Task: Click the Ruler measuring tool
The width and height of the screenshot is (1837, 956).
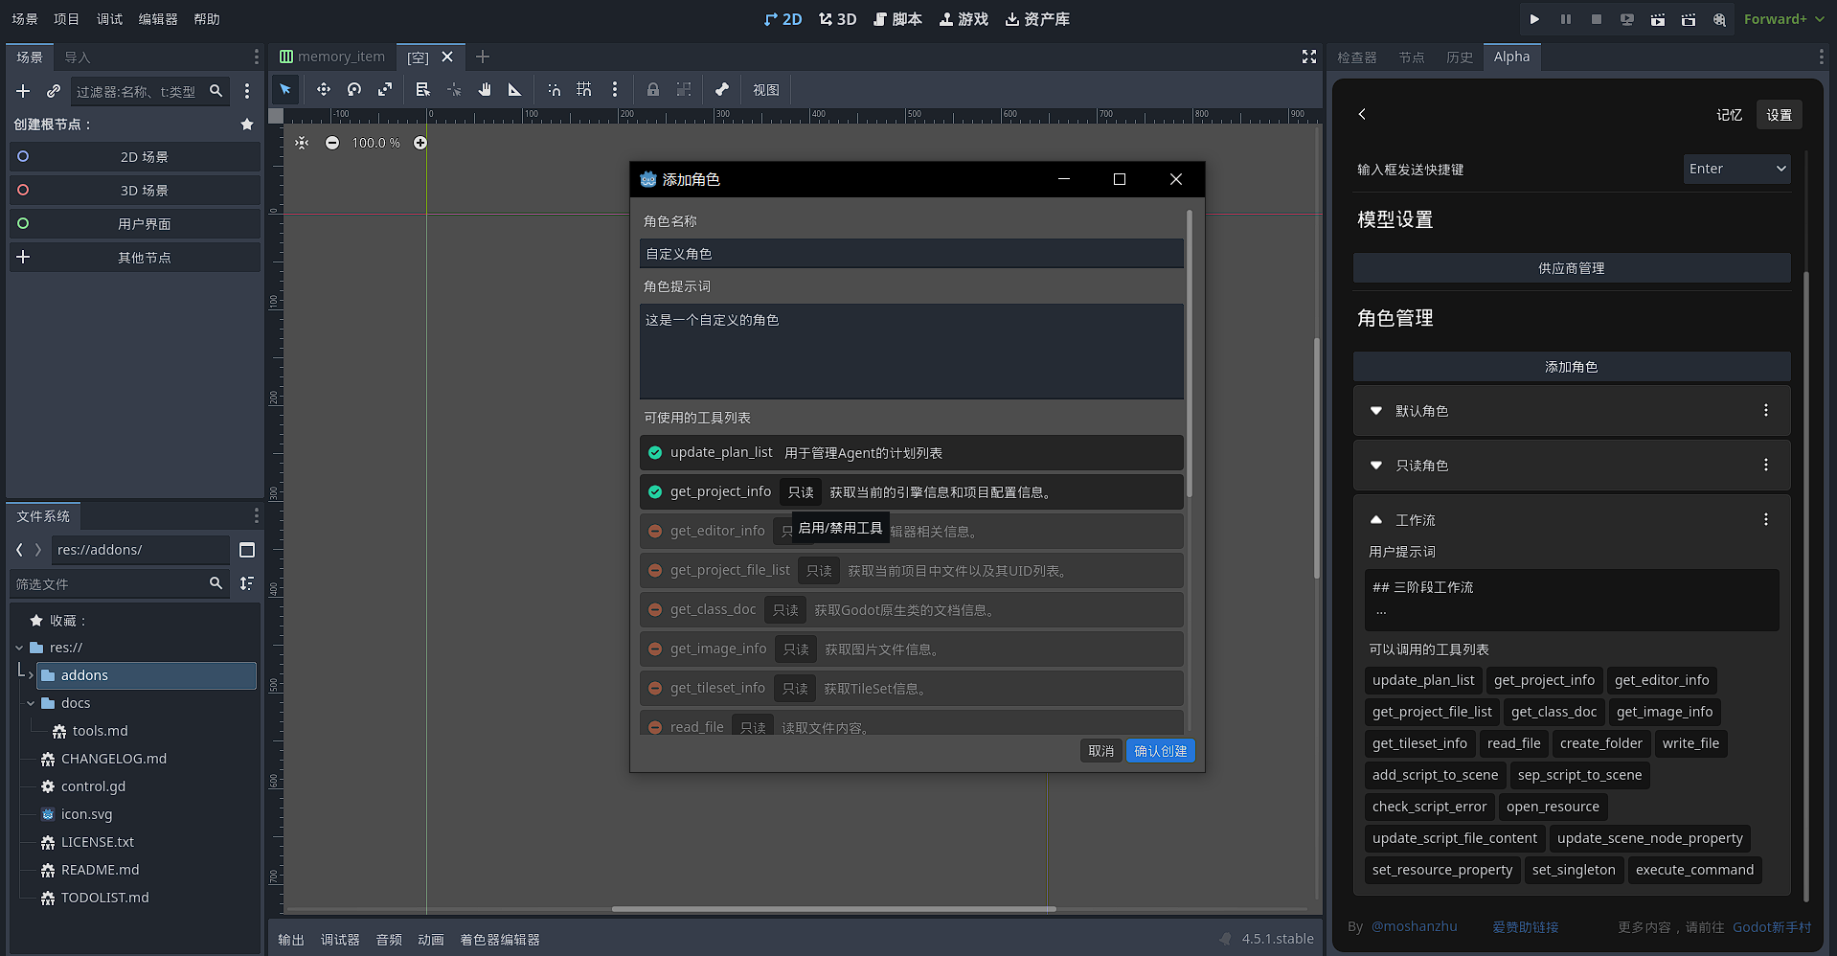Action: coord(515,90)
